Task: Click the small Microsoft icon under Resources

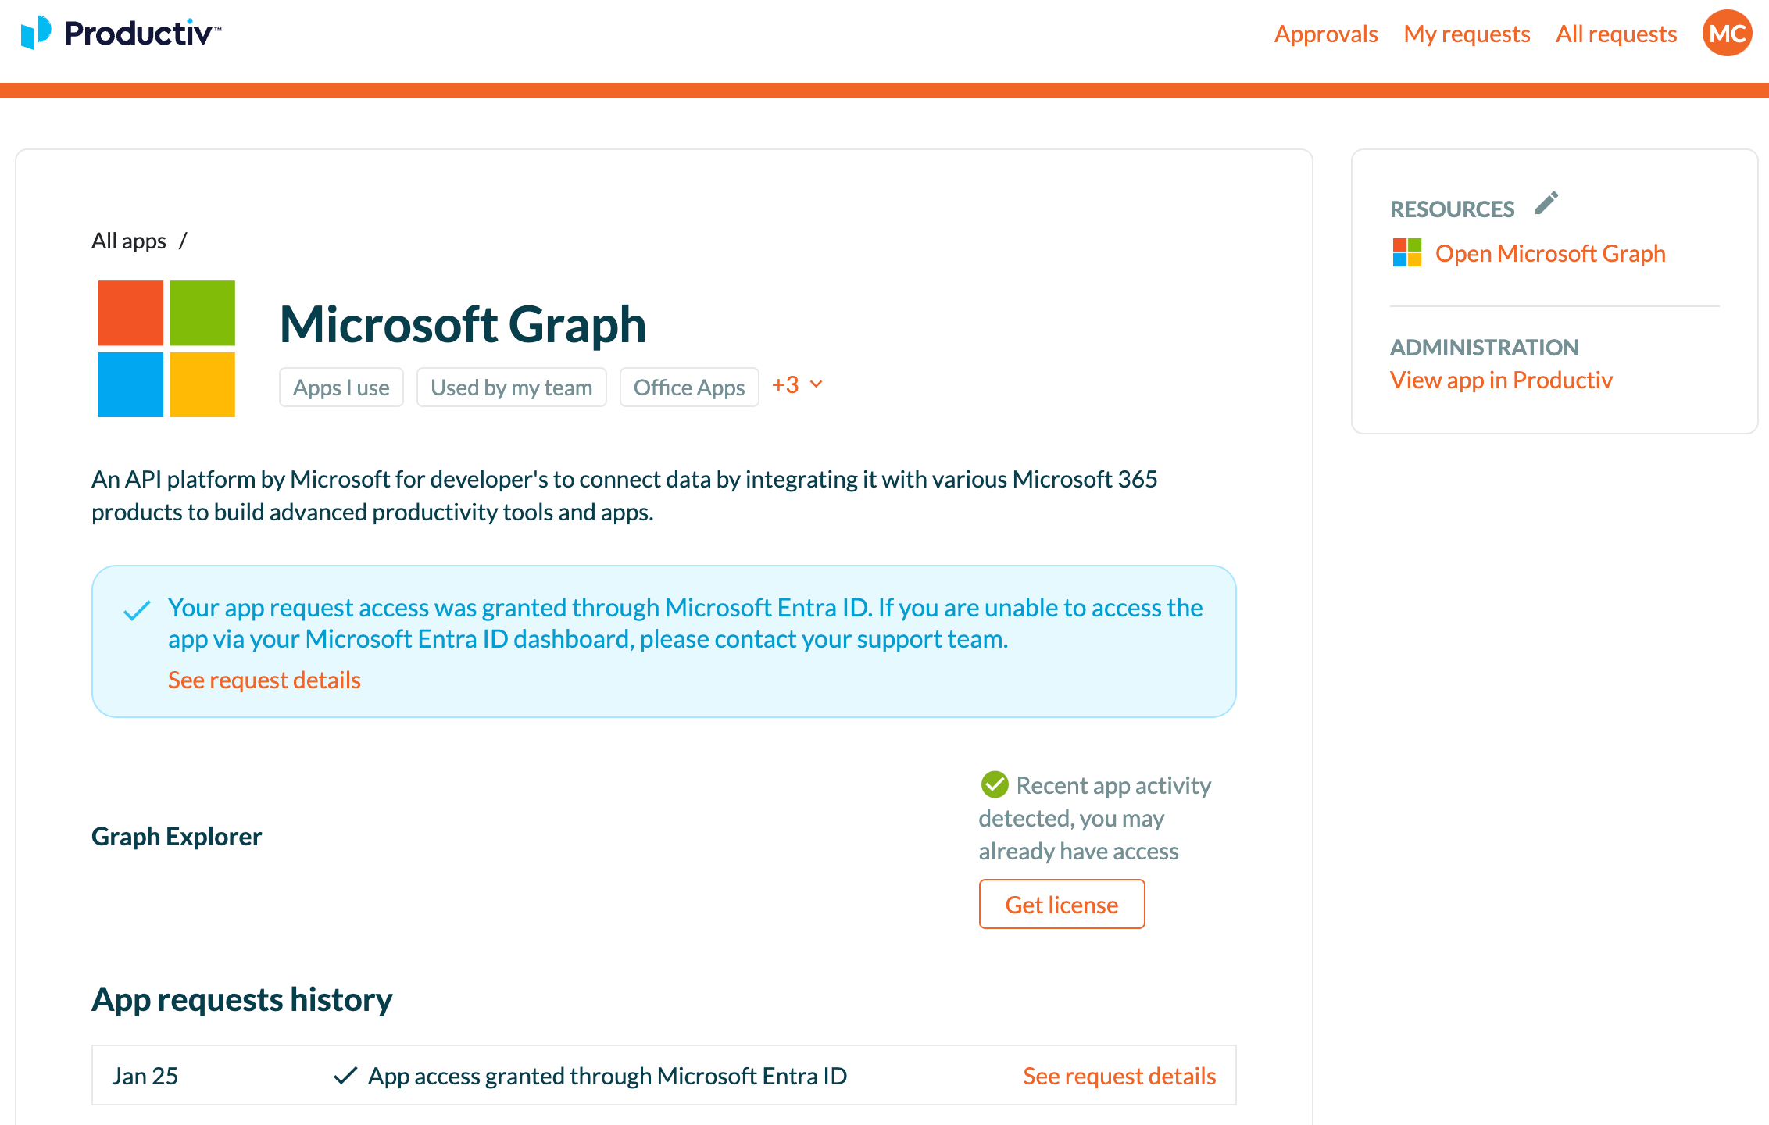Action: [x=1407, y=253]
